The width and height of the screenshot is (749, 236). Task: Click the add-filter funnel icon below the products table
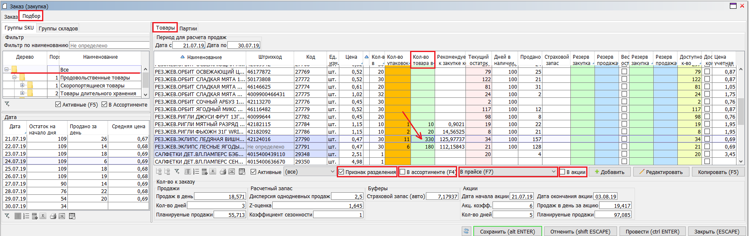click(177, 172)
